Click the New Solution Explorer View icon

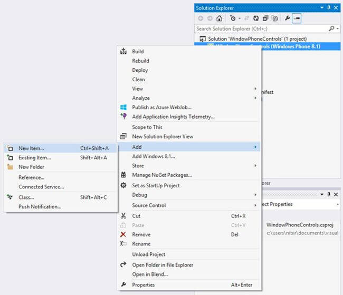point(123,136)
